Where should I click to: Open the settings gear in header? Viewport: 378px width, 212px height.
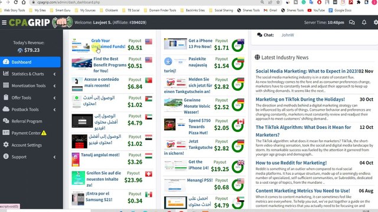(x=376, y=22)
